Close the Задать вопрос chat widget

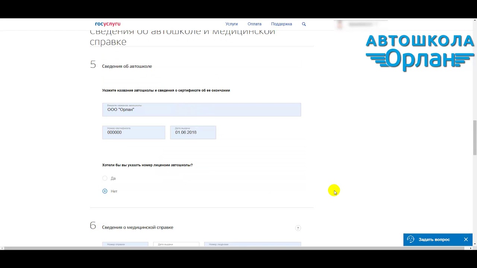[466, 239]
